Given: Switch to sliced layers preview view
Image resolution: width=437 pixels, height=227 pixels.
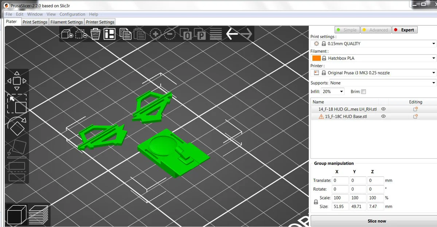Looking at the screenshot, I should (x=39, y=215).
